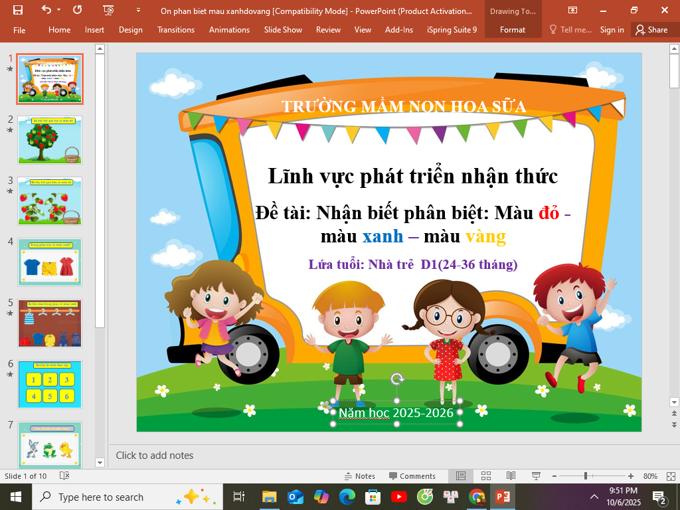Screen dimensions: 680x510
Task: Click the Share button
Action: [x=651, y=30]
